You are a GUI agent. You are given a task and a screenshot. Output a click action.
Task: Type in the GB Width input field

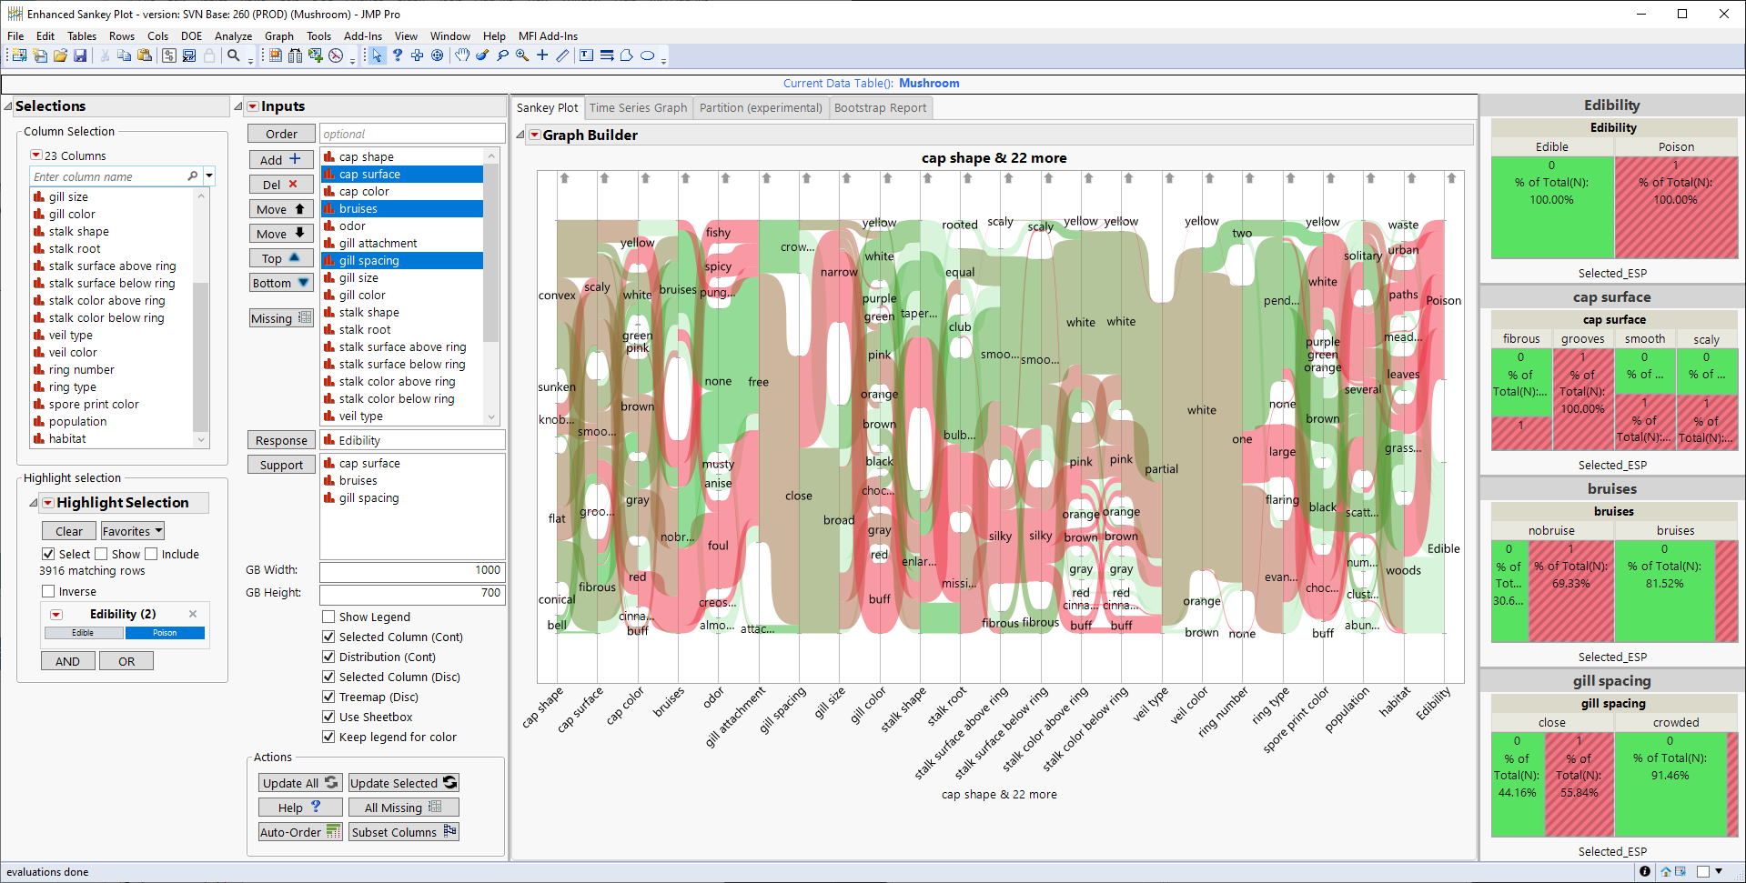click(411, 570)
